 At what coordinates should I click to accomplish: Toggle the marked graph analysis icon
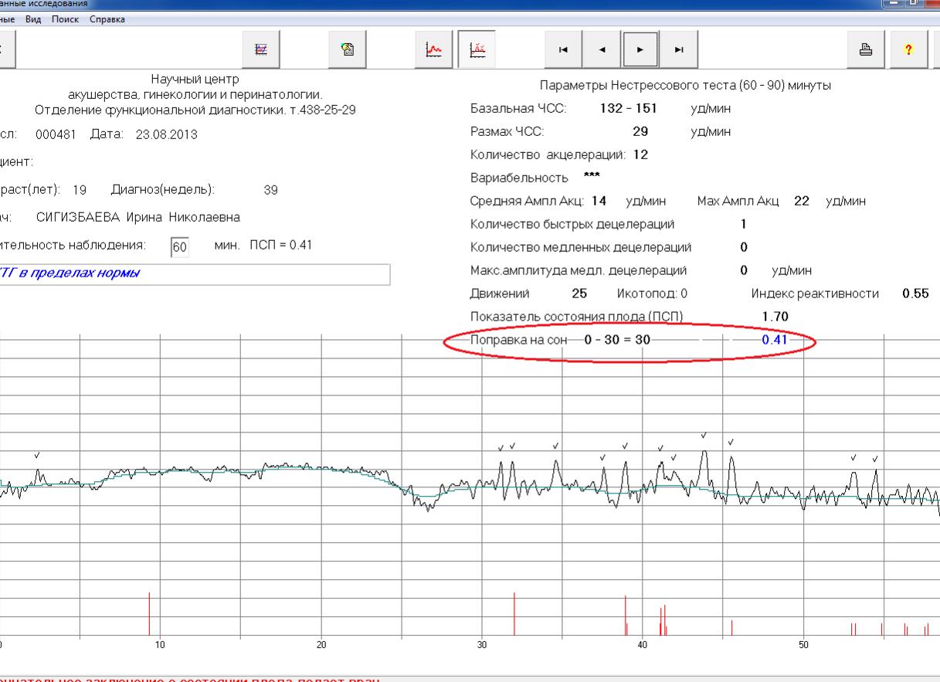[x=477, y=49]
